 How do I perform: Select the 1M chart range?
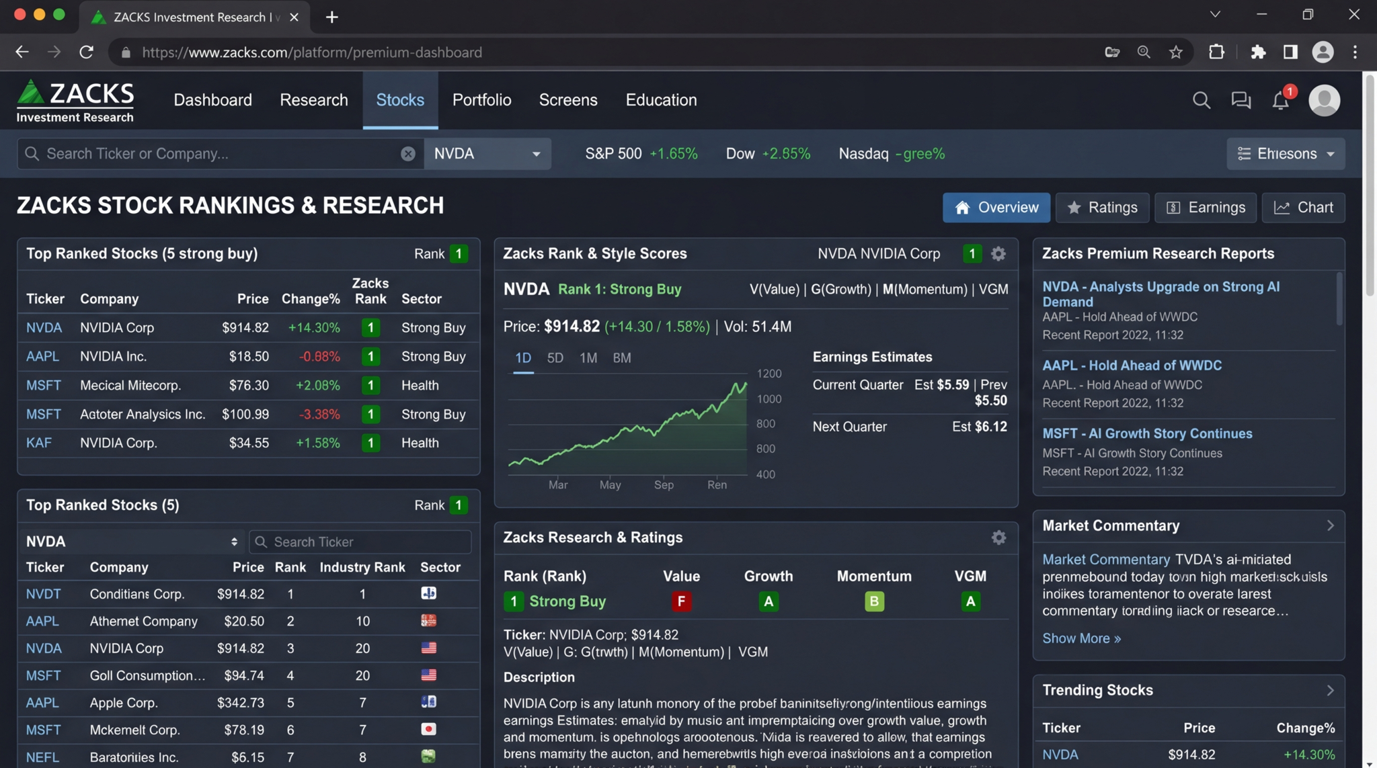(x=588, y=358)
